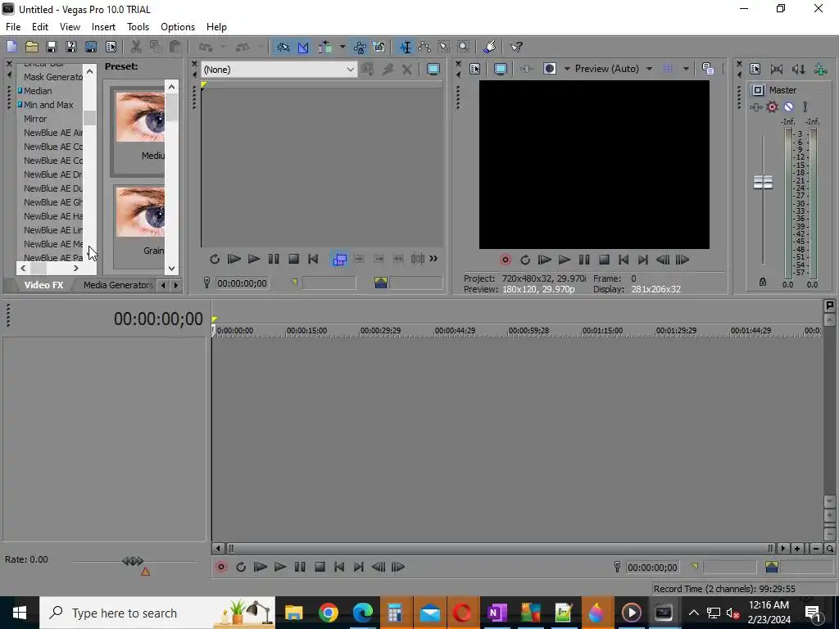Open OneNote from the taskbar
839x629 pixels.
[x=496, y=613]
